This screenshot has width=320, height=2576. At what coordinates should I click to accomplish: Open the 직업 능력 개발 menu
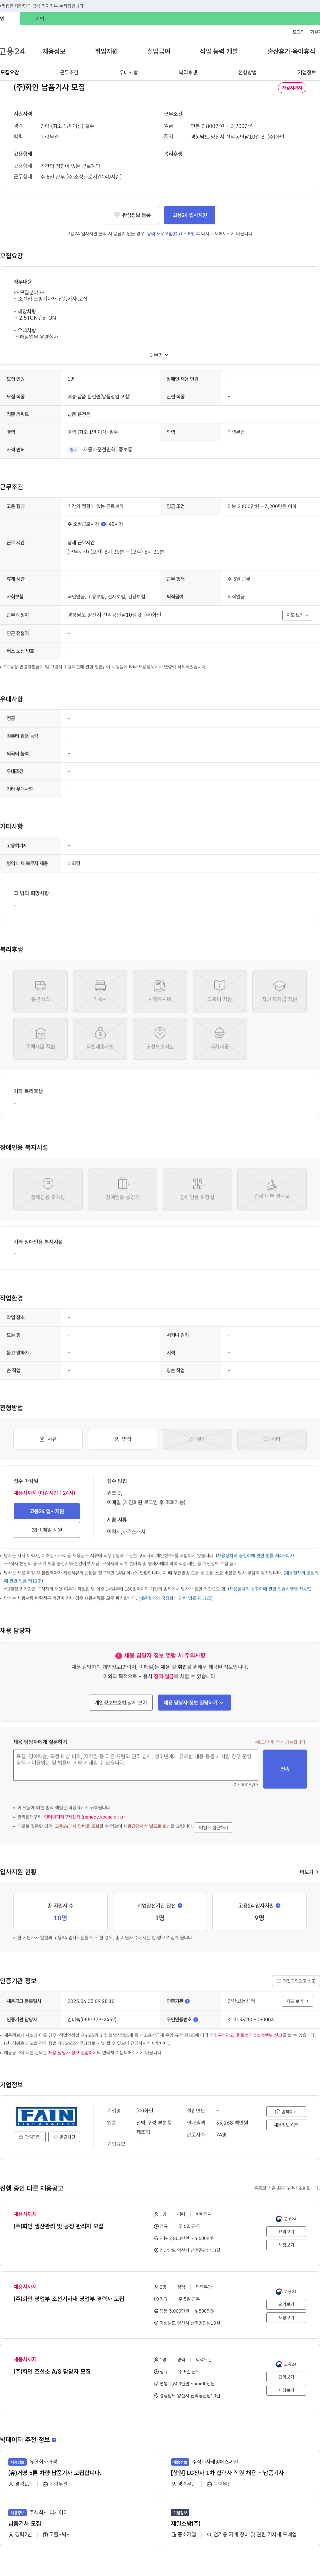point(219,51)
